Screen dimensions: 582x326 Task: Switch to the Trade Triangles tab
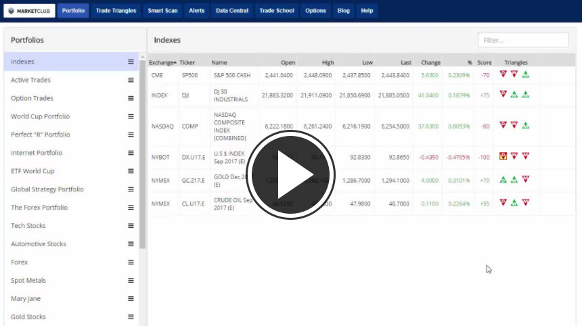116,11
